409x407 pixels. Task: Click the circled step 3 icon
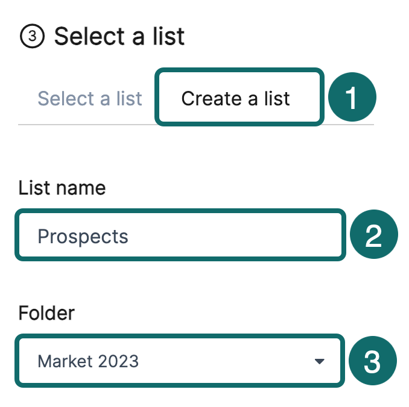tap(32, 37)
